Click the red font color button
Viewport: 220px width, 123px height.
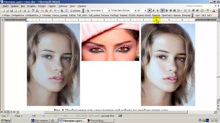click(x=214, y=11)
